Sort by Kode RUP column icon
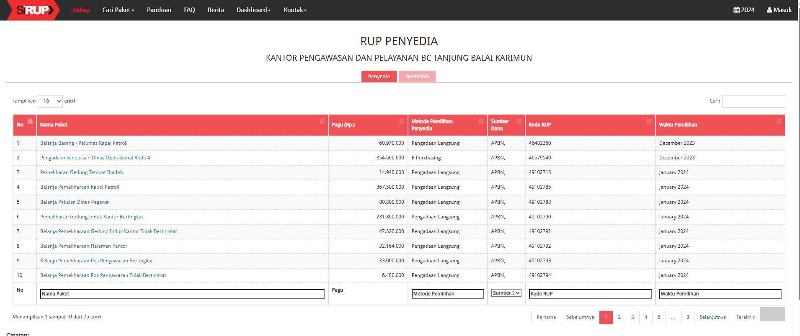The image size is (800, 336). 649,121
